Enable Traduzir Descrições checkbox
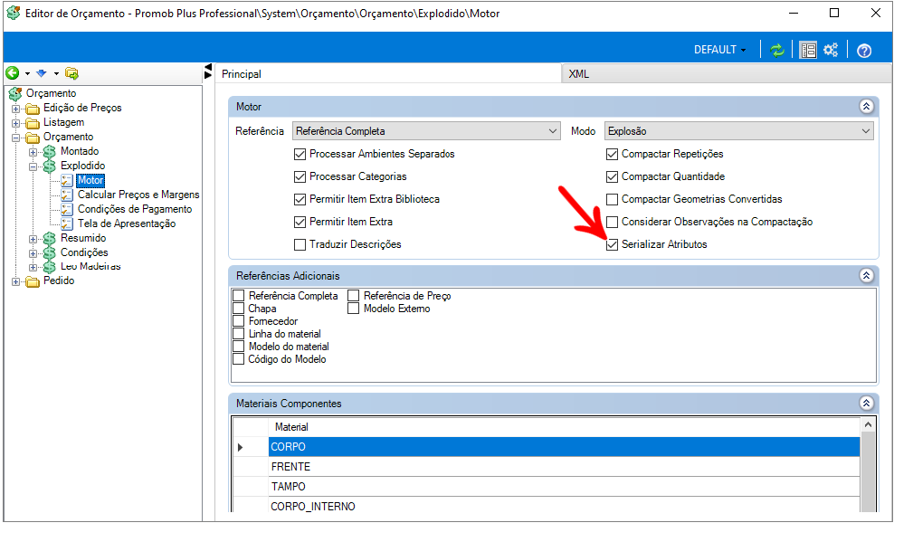Image resolution: width=913 pixels, height=542 pixels. point(300,245)
